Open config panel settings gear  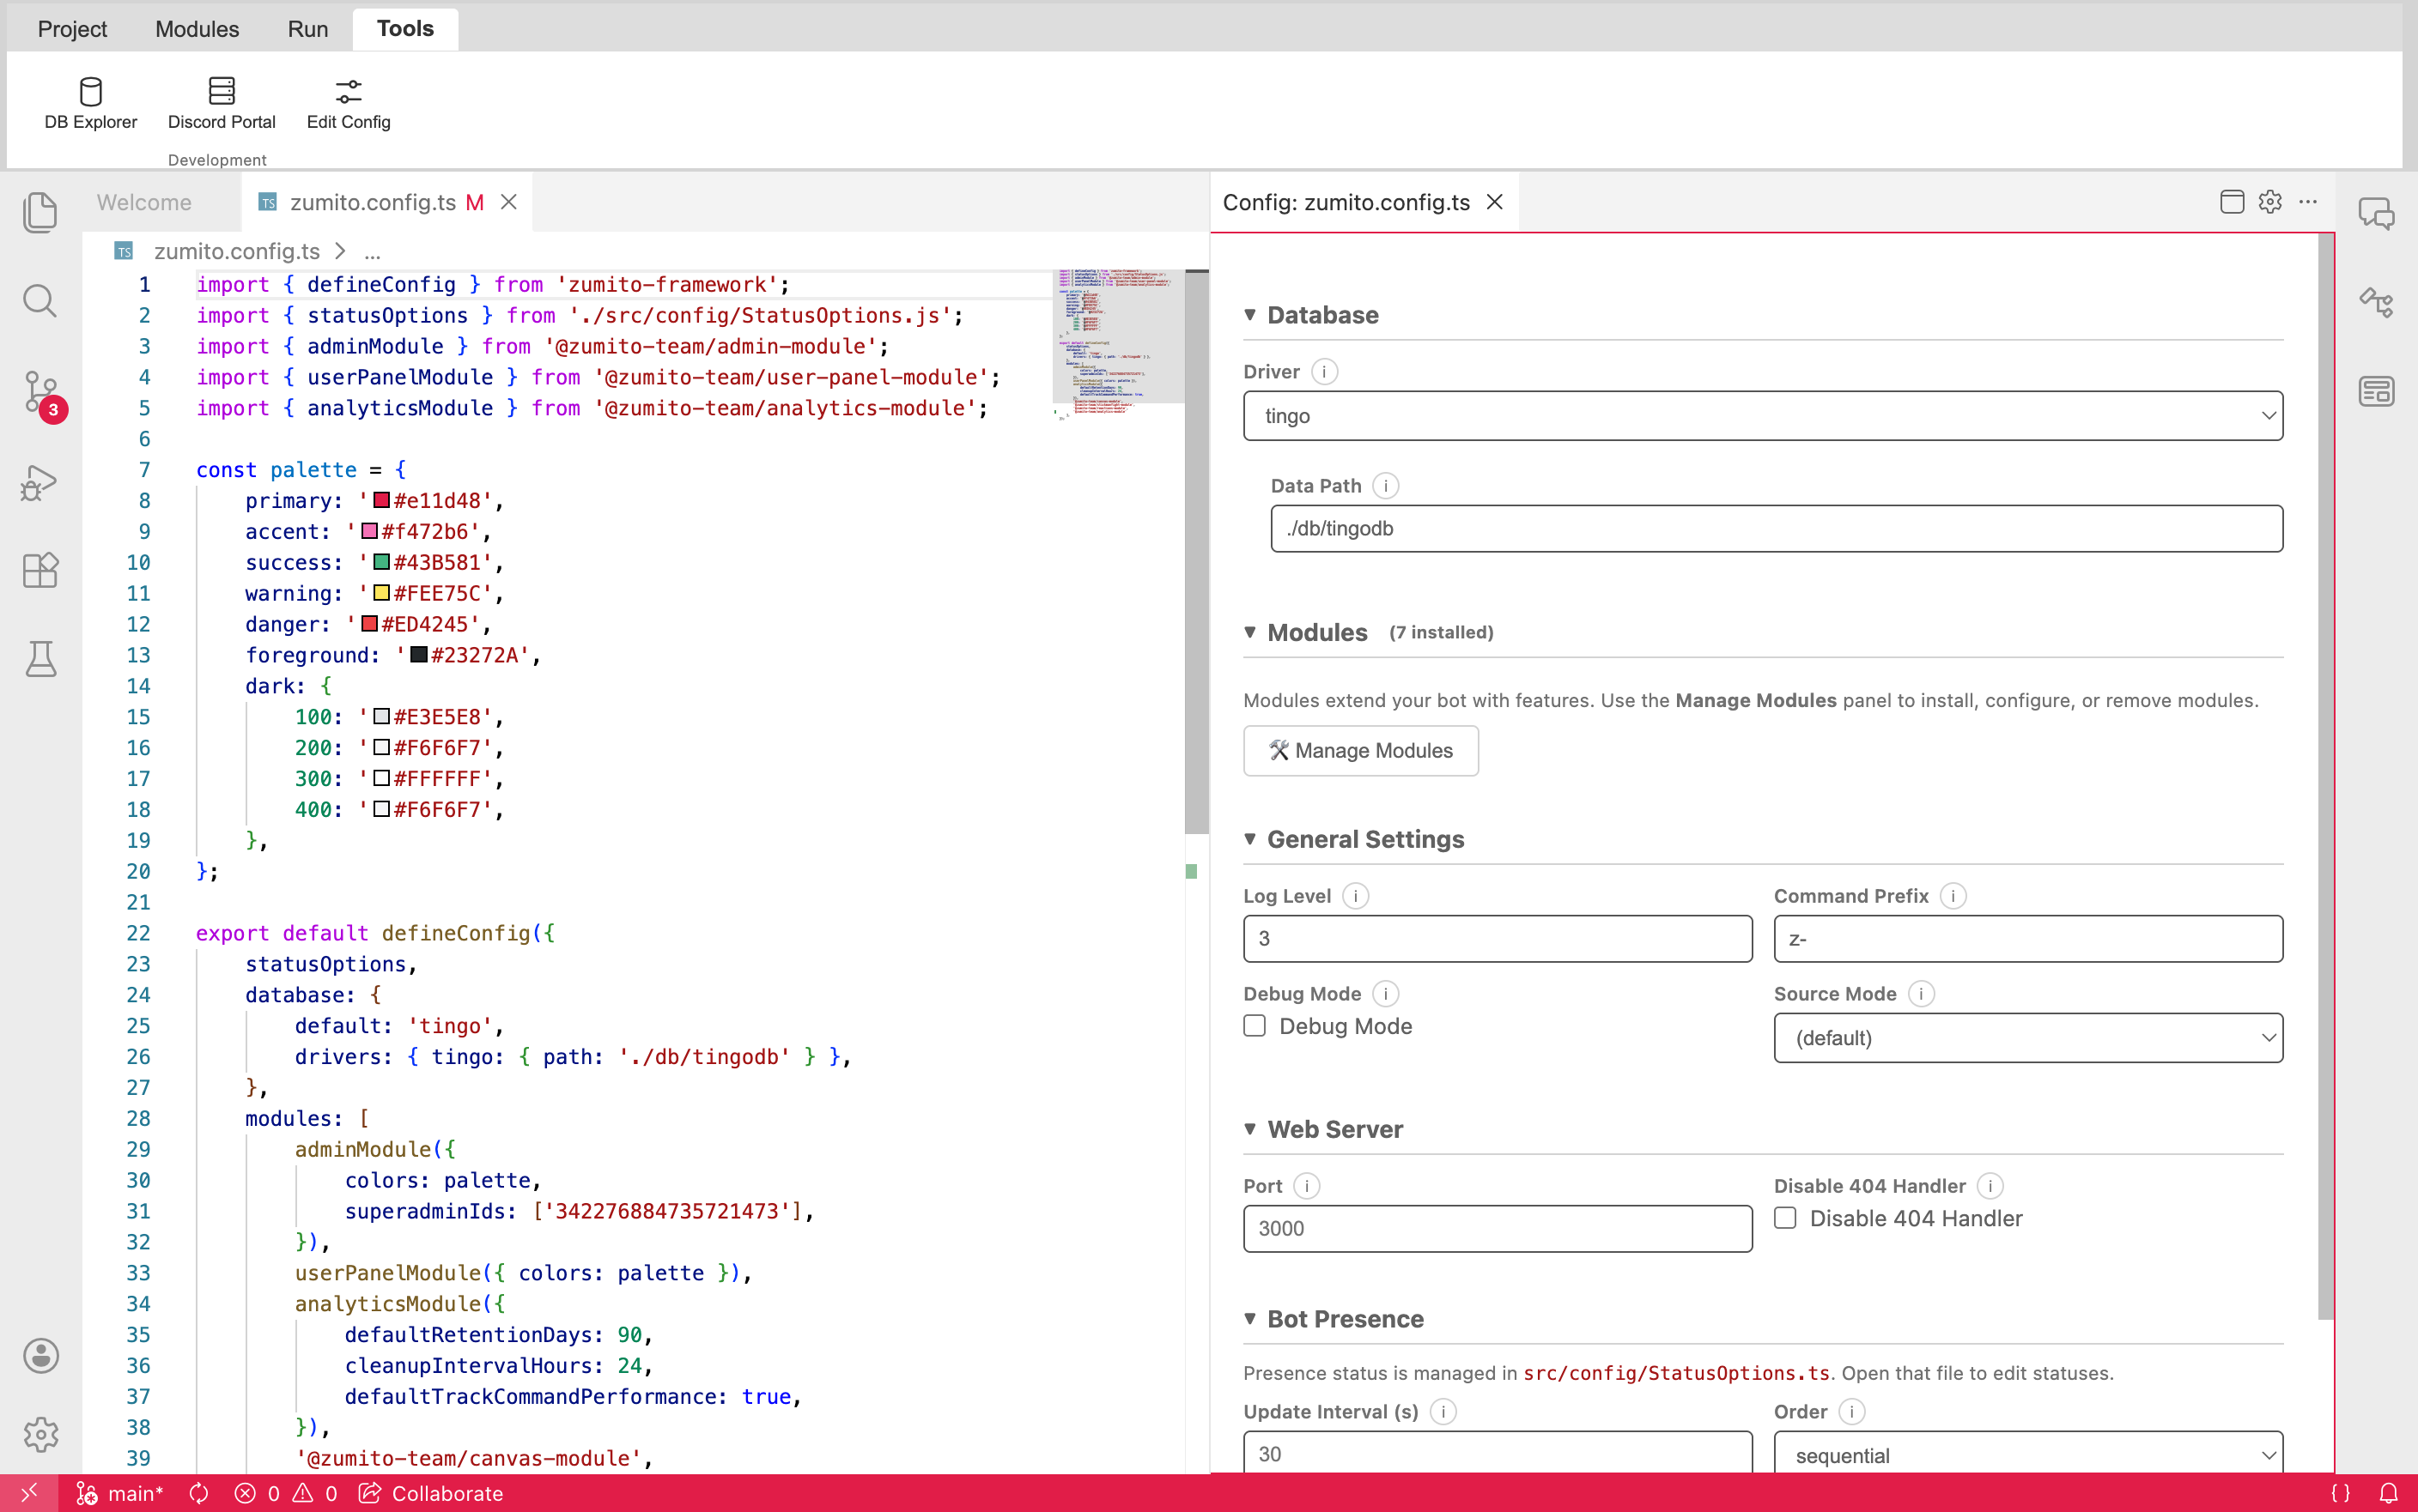tap(2270, 202)
